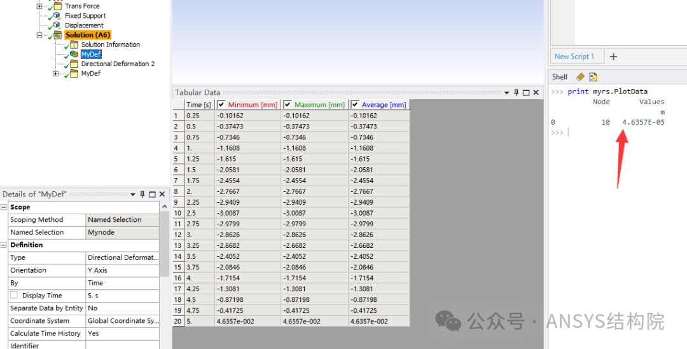Click the Displacement item icon in tree

pos(57,25)
